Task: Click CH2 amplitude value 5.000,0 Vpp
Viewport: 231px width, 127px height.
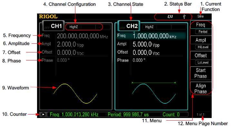Action: (x=146, y=44)
